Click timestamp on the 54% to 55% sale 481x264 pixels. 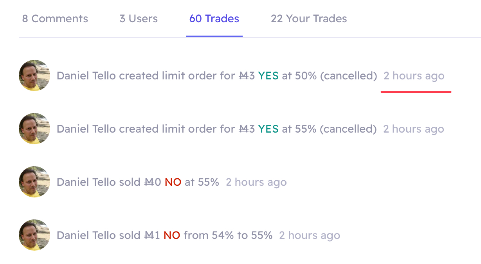click(x=310, y=235)
